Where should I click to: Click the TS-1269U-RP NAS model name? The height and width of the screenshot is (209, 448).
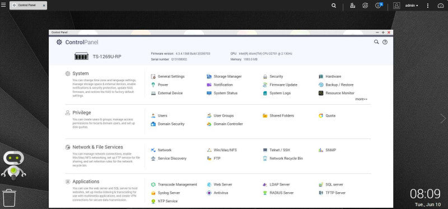(x=107, y=57)
